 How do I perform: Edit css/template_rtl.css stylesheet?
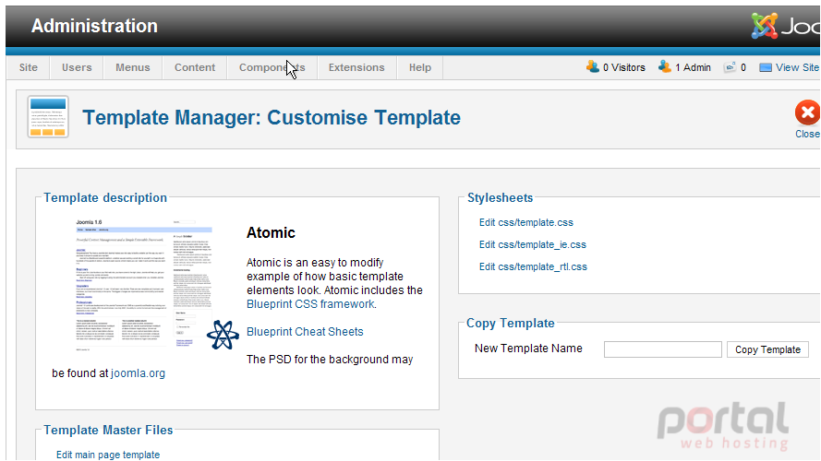click(x=533, y=266)
